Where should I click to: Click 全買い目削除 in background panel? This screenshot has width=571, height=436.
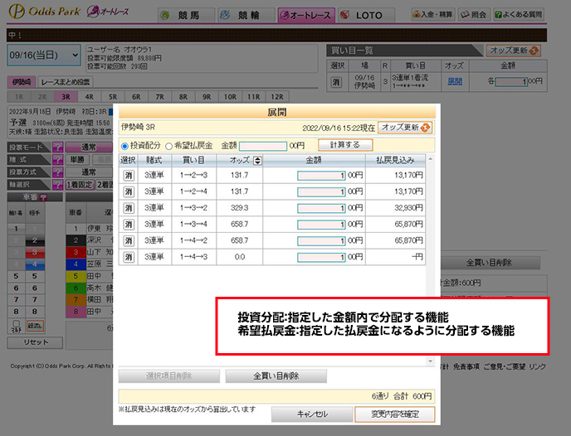pos(489,263)
